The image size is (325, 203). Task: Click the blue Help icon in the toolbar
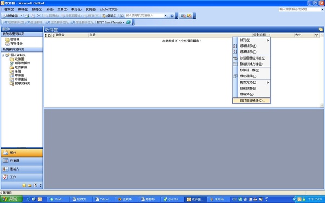pos(172,16)
